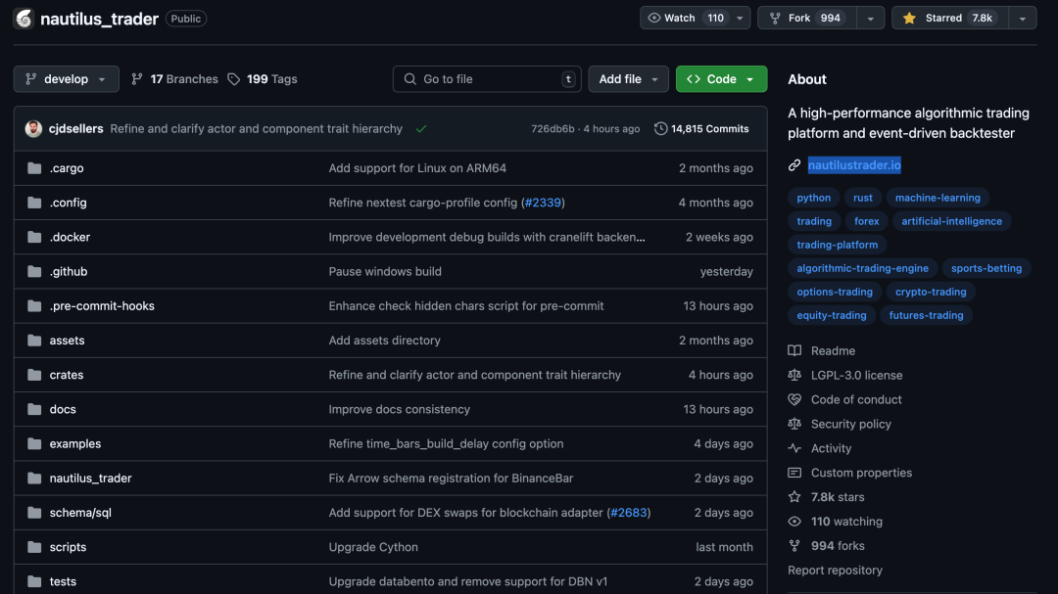Click cjdsellers avatar image
This screenshot has width=1058, height=594.
point(33,128)
